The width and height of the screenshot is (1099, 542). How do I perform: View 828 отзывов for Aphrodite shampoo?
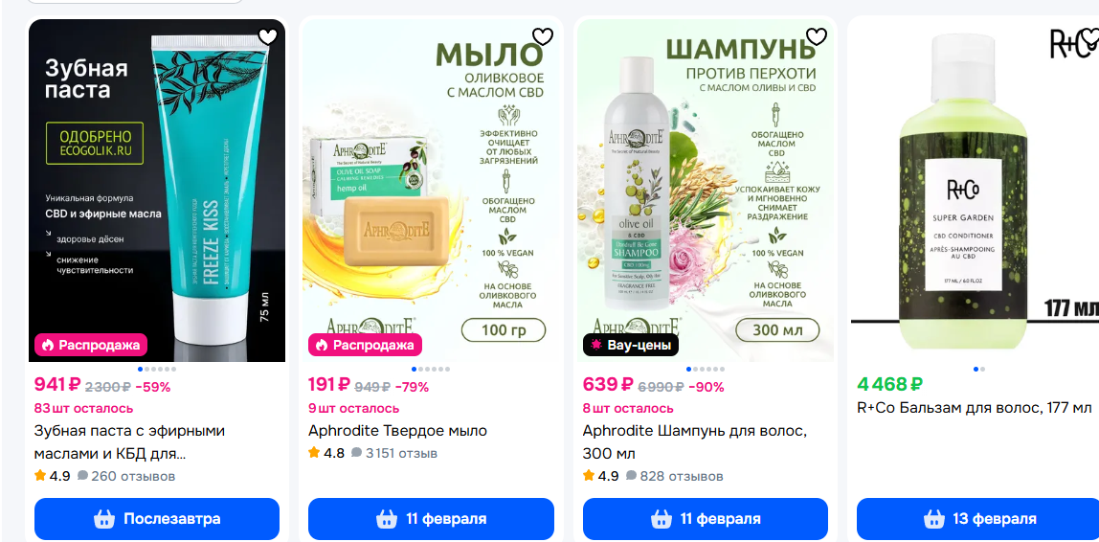[674, 476]
